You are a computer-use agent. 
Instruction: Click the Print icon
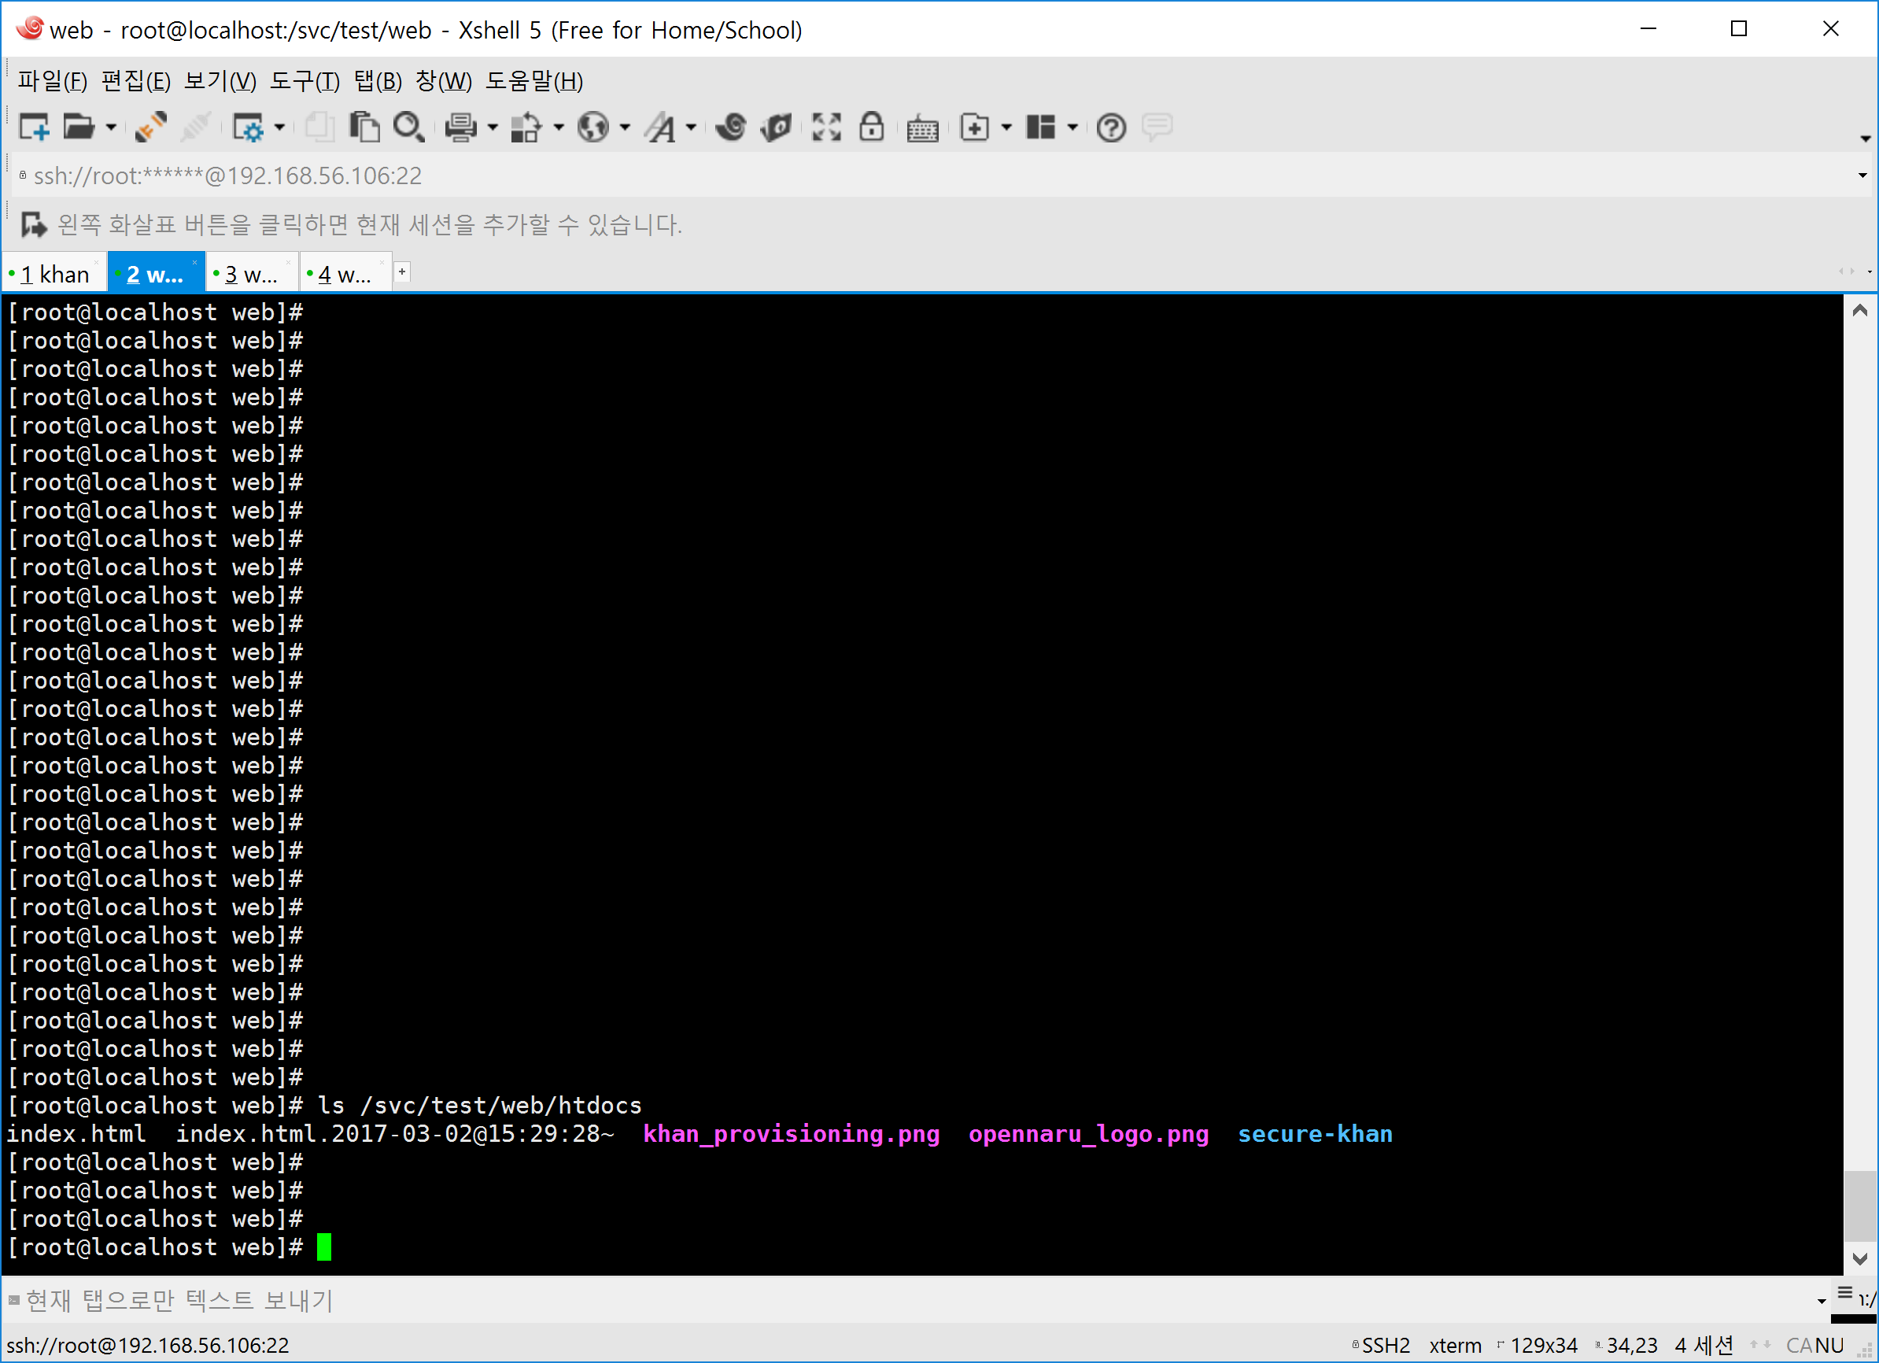point(460,127)
